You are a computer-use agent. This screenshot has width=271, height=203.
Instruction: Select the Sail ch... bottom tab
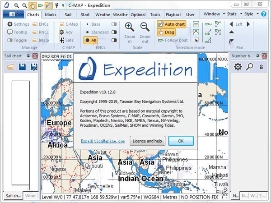13,196
